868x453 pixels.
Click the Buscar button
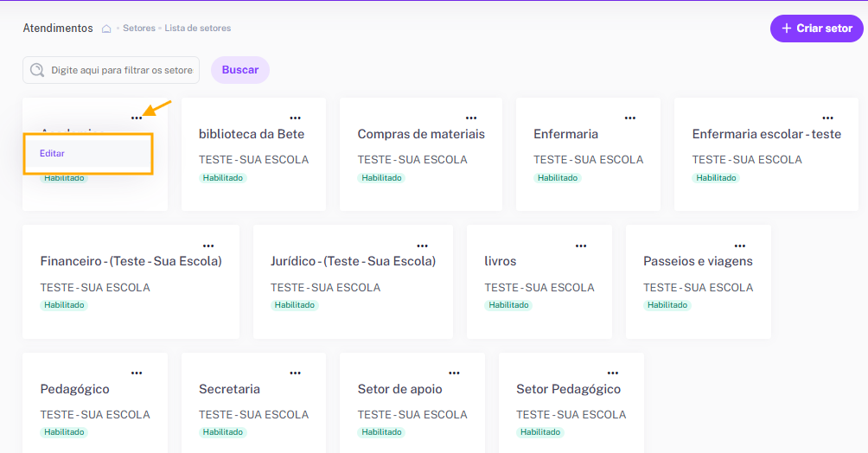pos(240,70)
